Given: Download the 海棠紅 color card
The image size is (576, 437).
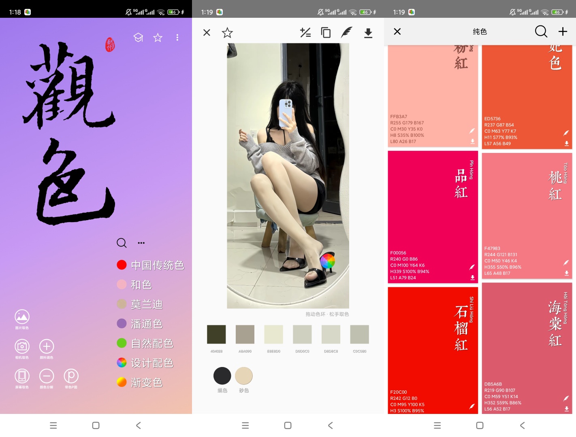Looking at the screenshot, I should (566, 409).
